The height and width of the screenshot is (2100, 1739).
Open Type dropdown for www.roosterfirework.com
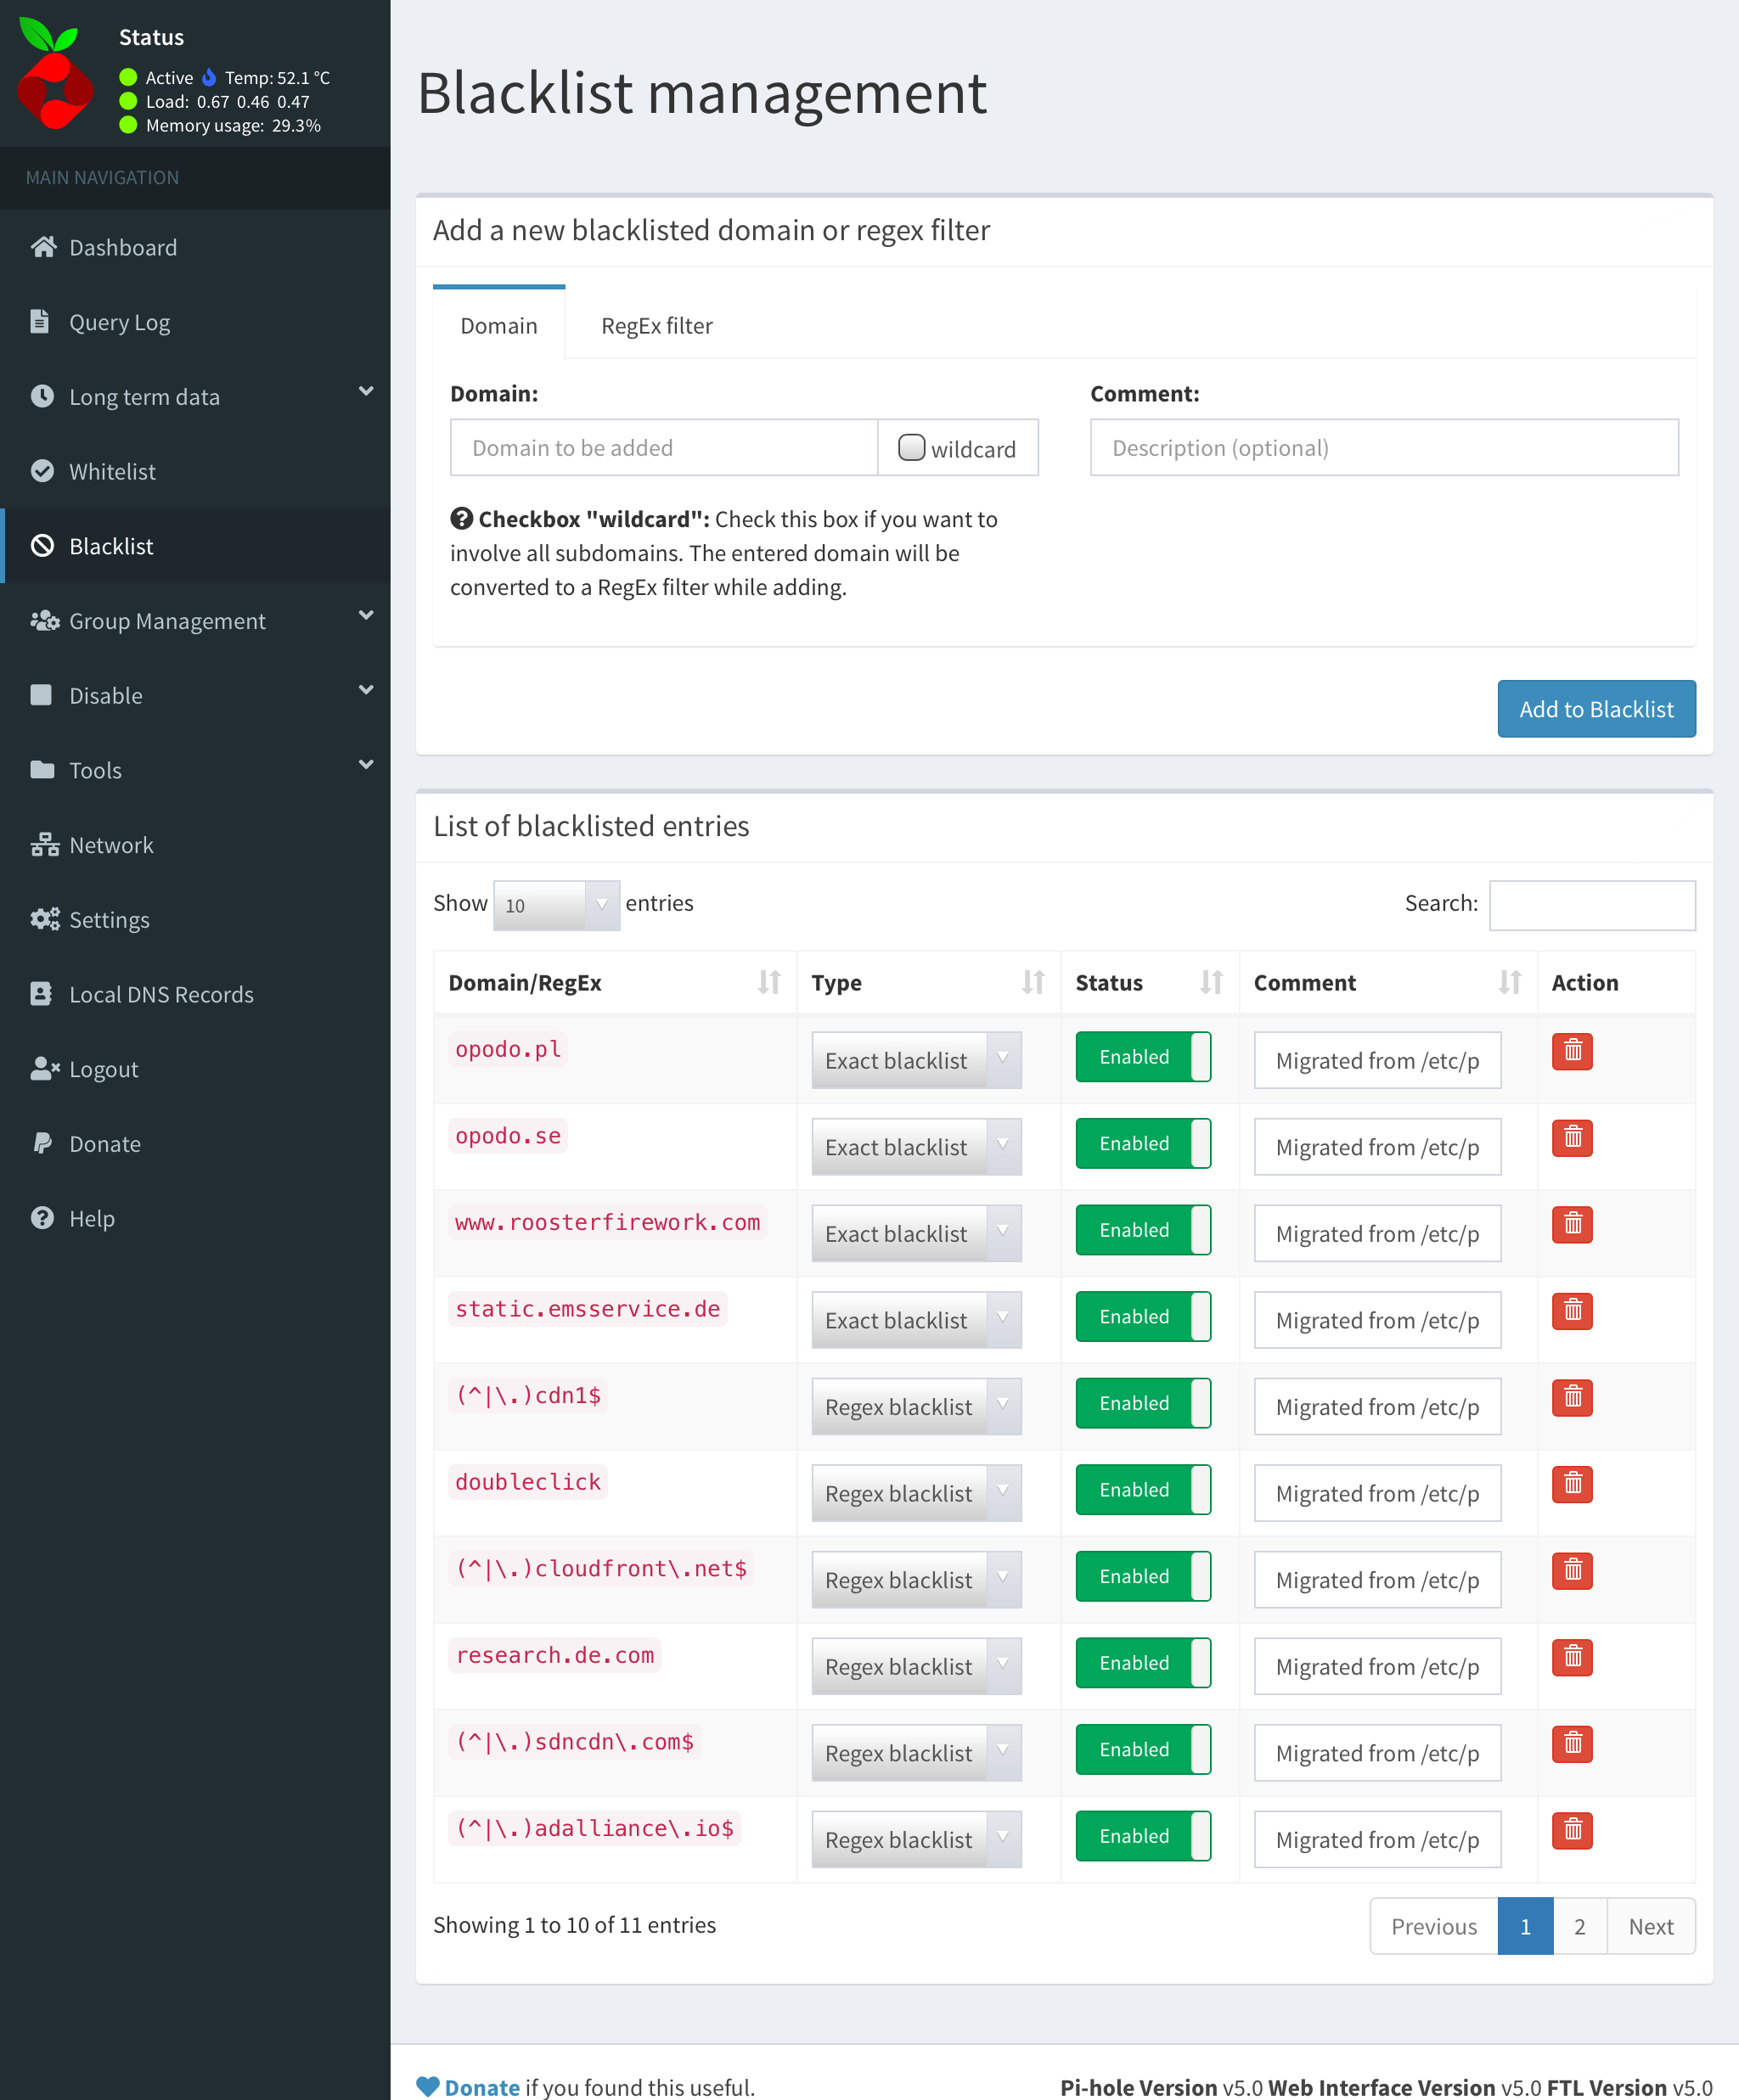(915, 1233)
